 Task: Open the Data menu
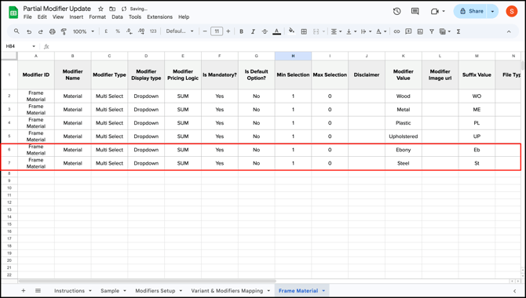tap(117, 16)
